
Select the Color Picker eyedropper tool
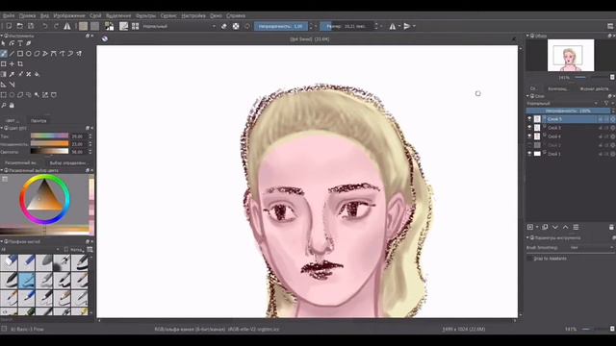(12, 74)
